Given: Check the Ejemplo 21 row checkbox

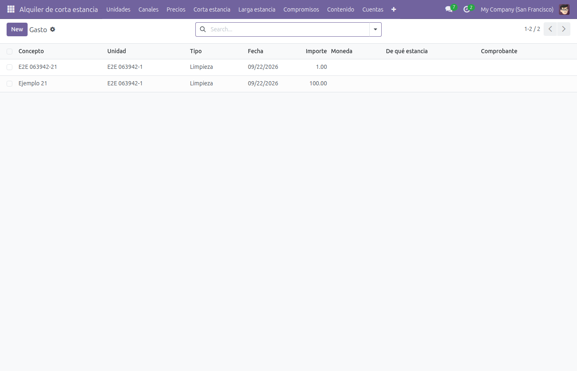Looking at the screenshot, I should tap(9, 84).
